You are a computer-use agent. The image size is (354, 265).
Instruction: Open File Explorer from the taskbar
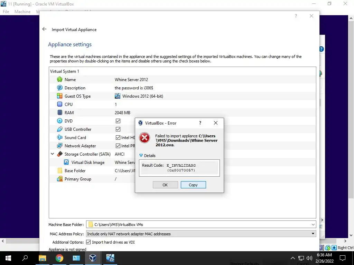click(42, 258)
